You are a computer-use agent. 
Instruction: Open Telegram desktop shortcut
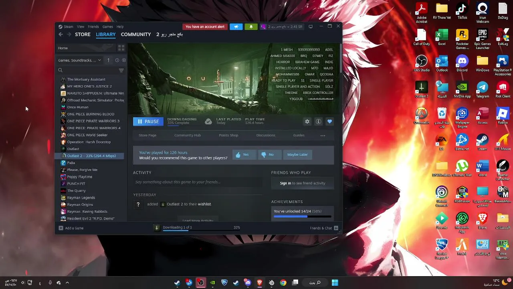[483, 90]
